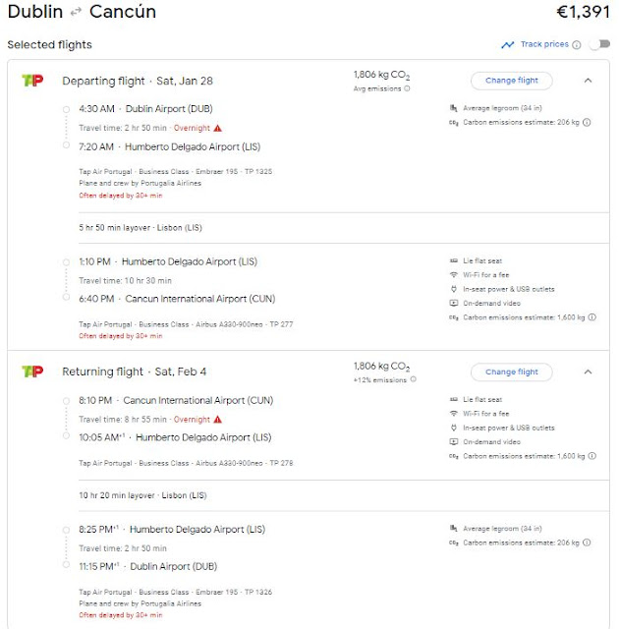Toggle the Track prices switch
Screen dimensions: 619x629
pyautogui.click(x=598, y=44)
